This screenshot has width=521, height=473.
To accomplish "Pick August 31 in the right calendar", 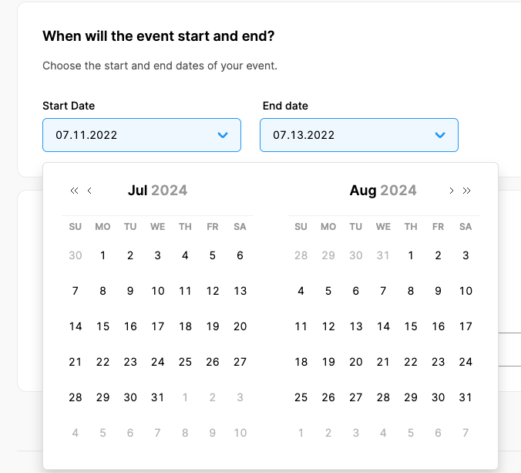I will click(x=466, y=397).
